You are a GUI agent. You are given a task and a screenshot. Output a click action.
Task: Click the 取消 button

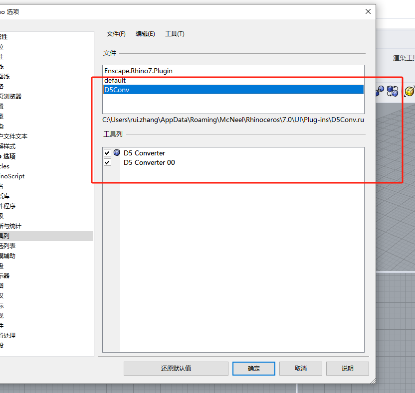click(x=301, y=369)
